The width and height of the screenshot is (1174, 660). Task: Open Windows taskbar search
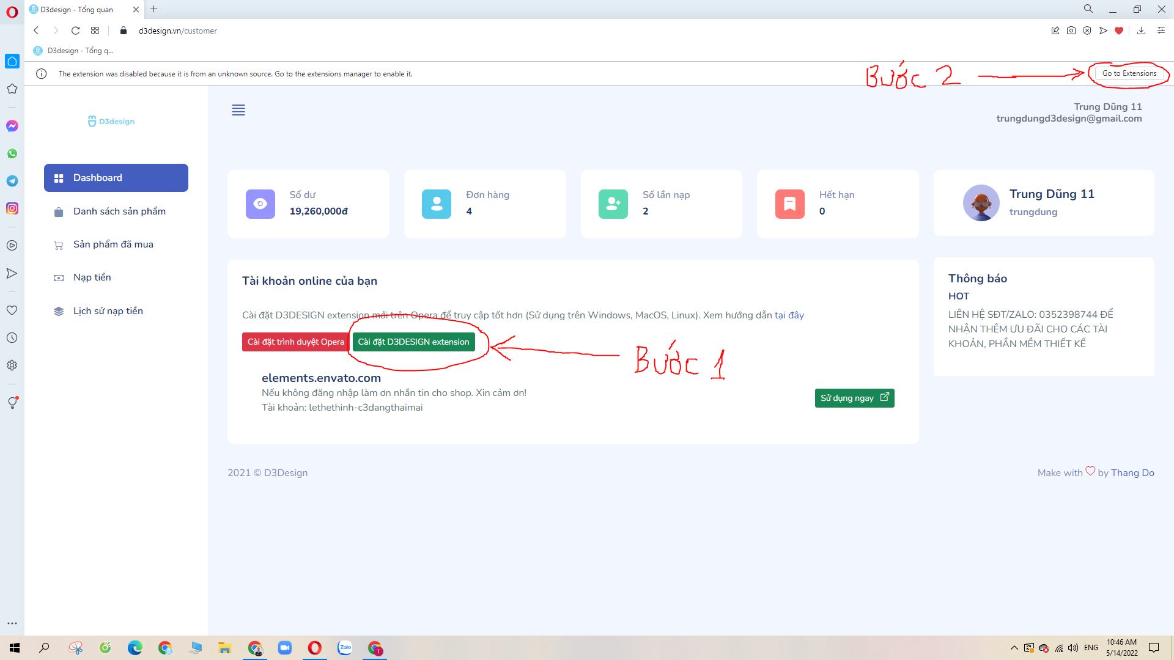click(44, 648)
